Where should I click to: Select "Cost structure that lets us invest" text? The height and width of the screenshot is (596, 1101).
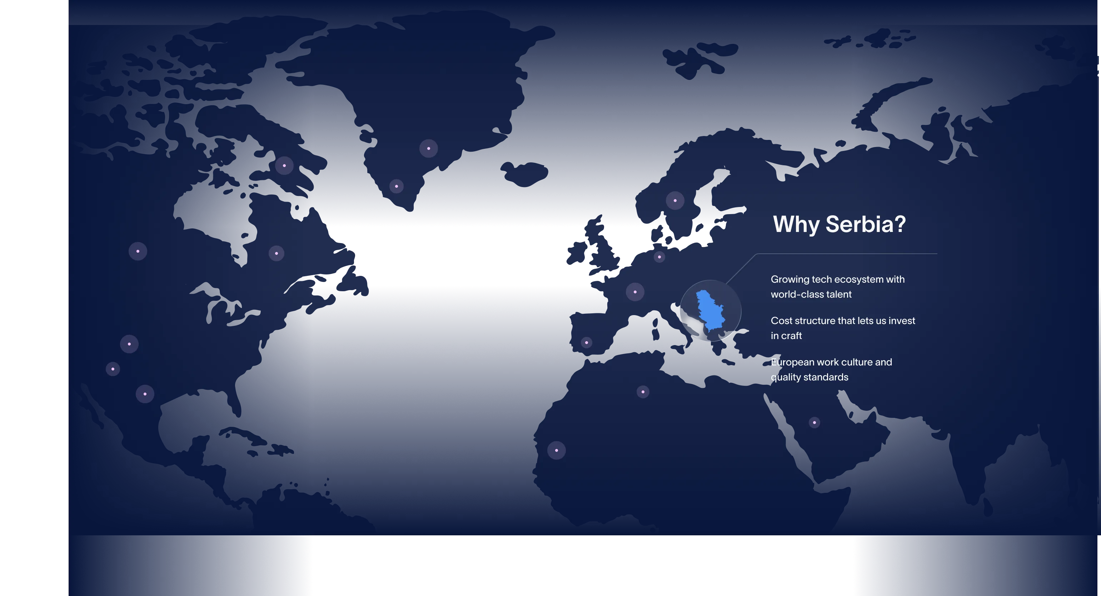pyautogui.click(x=842, y=321)
